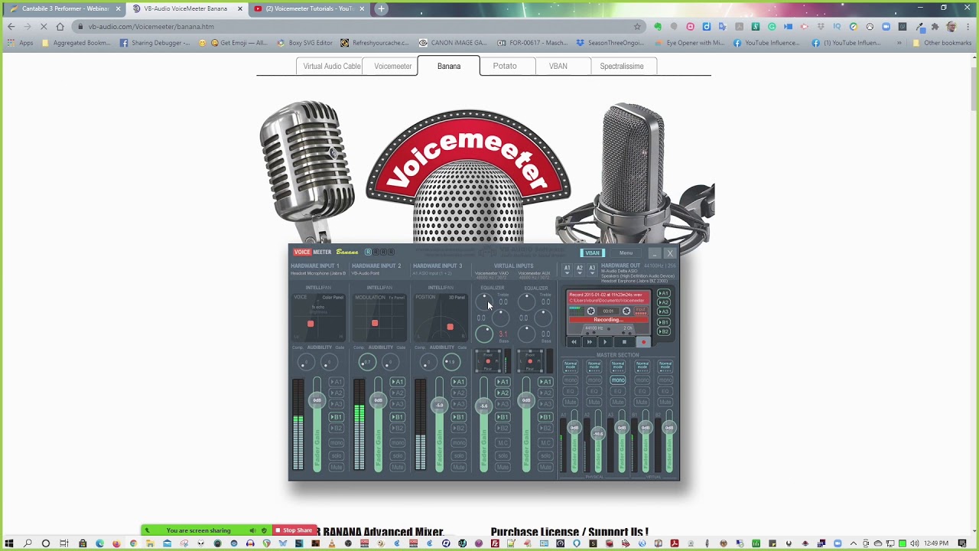Image resolution: width=979 pixels, height=551 pixels.
Task: Open the A1 hardware out device selector
Action: [568, 270]
